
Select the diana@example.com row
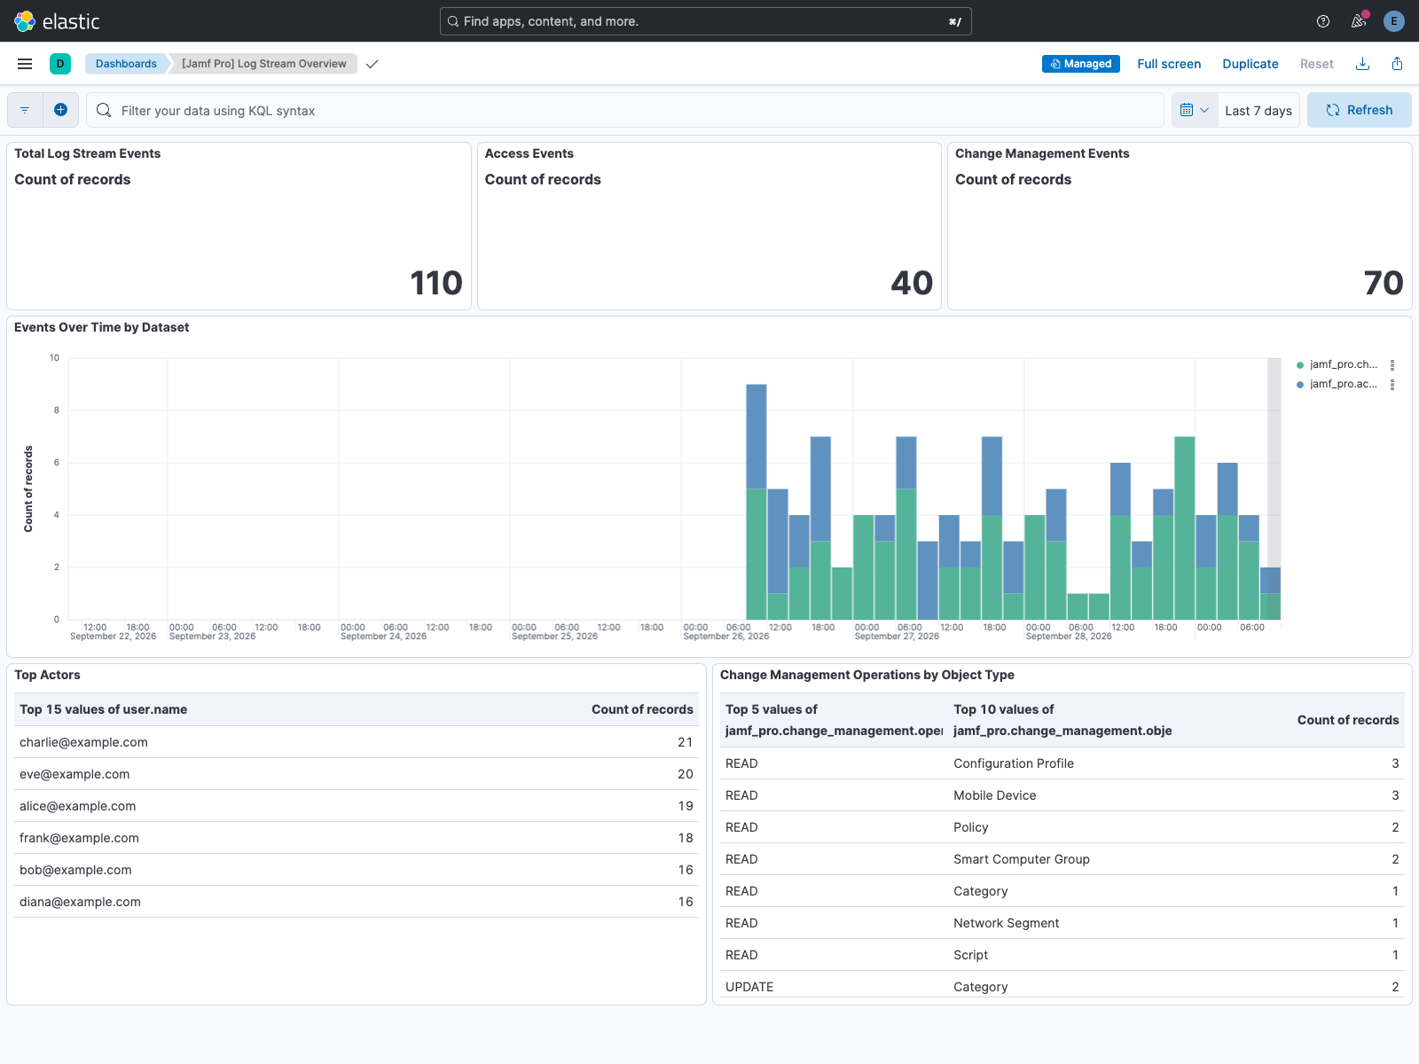357,902
